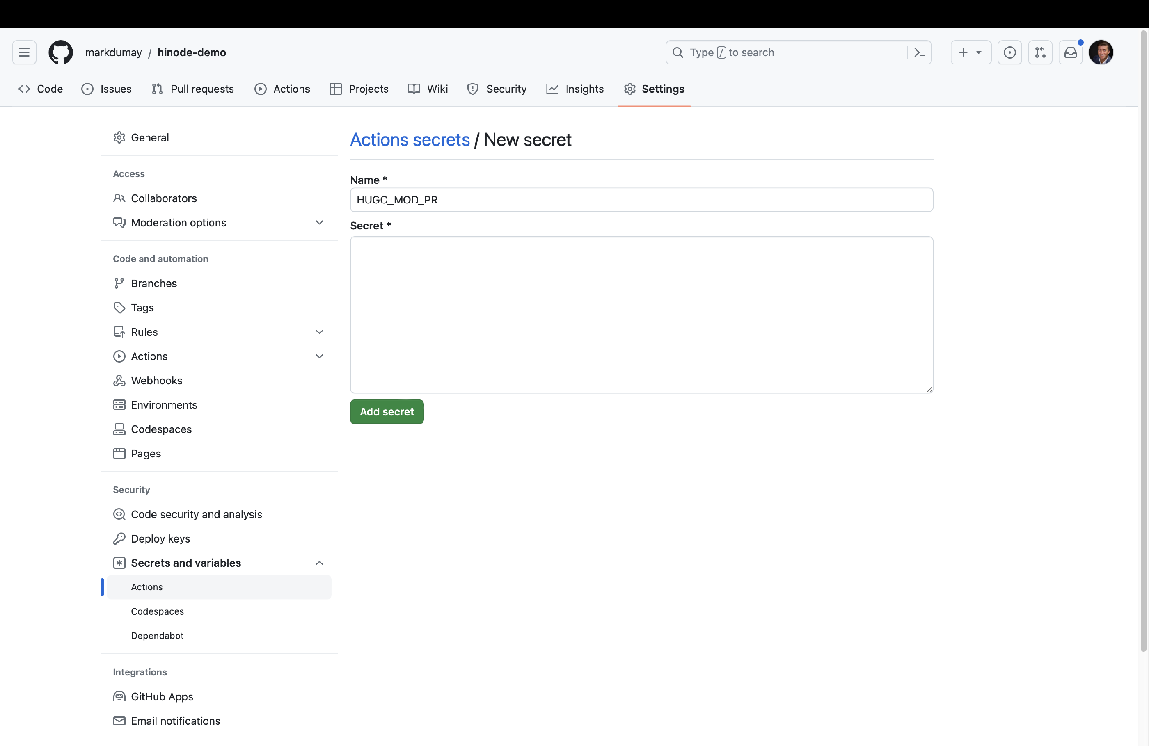Image resolution: width=1149 pixels, height=746 pixels.
Task: Click the Add secret button
Action: (387, 412)
